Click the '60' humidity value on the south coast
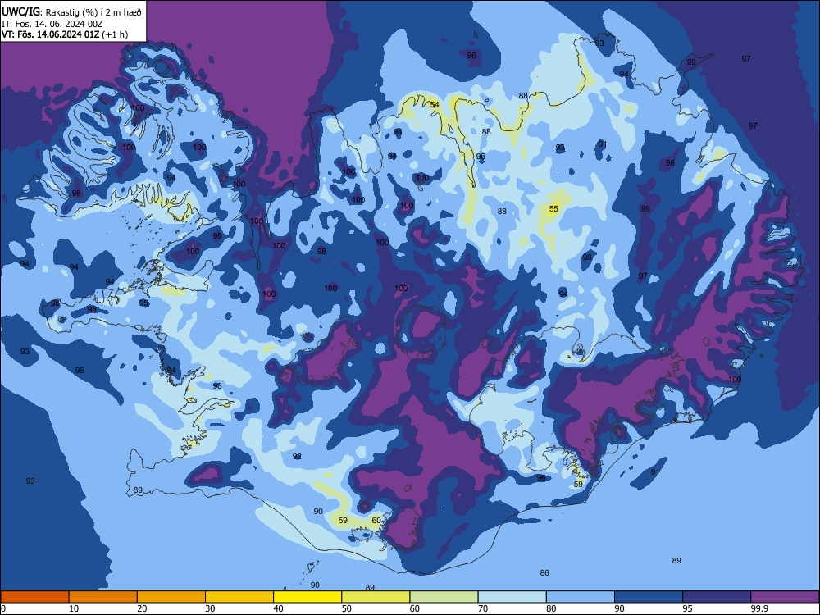The height and width of the screenshot is (615, 820). tap(376, 520)
